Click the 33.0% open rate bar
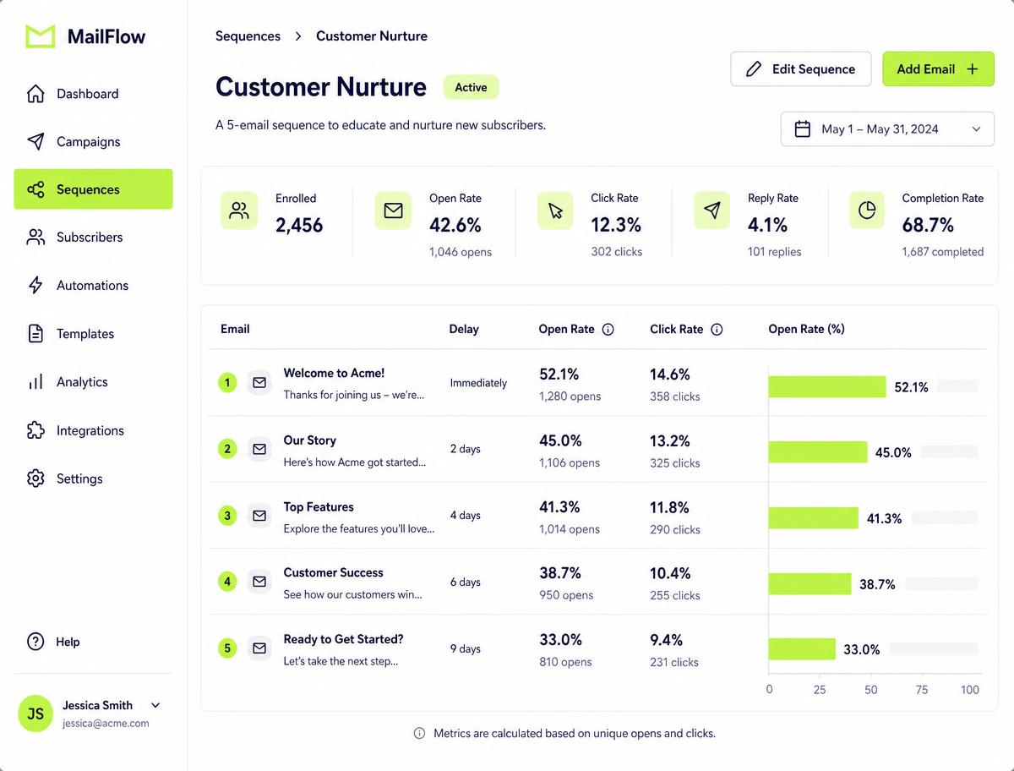 pyautogui.click(x=802, y=649)
